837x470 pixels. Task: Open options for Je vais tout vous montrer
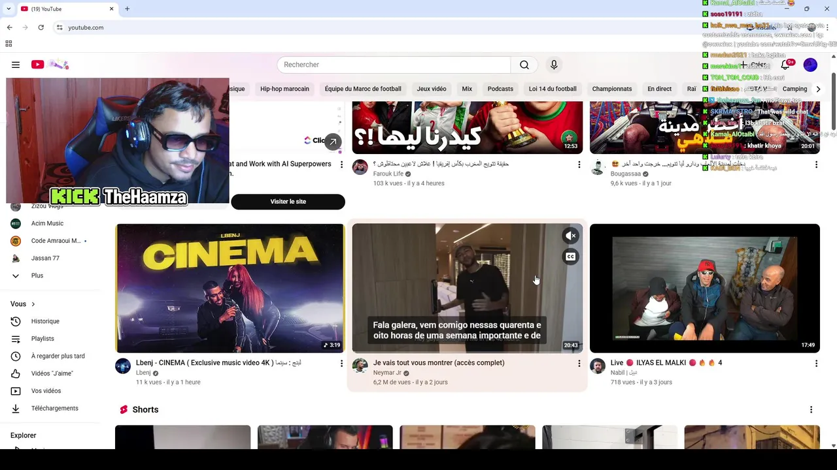[579, 363]
